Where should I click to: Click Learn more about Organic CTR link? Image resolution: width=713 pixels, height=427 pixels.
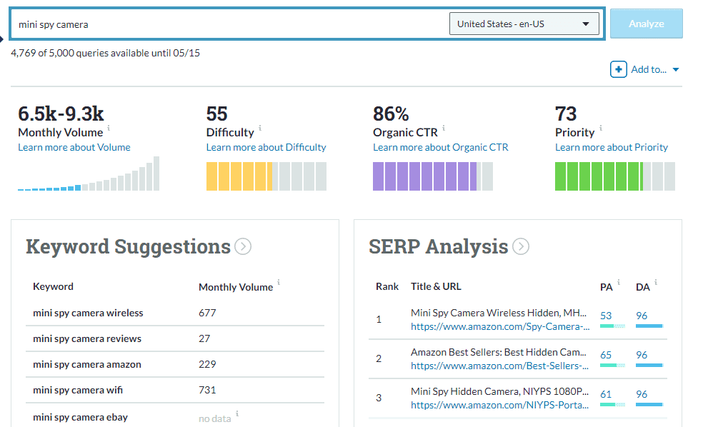(x=440, y=147)
